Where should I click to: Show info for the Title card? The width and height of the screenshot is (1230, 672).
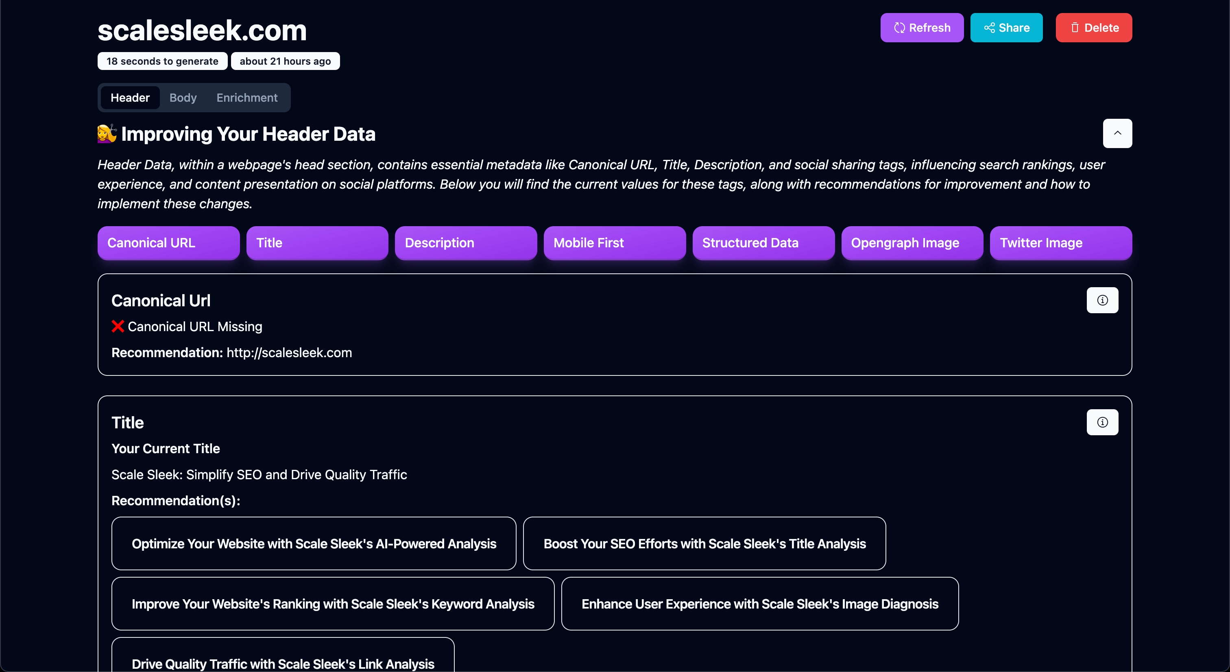1102,422
